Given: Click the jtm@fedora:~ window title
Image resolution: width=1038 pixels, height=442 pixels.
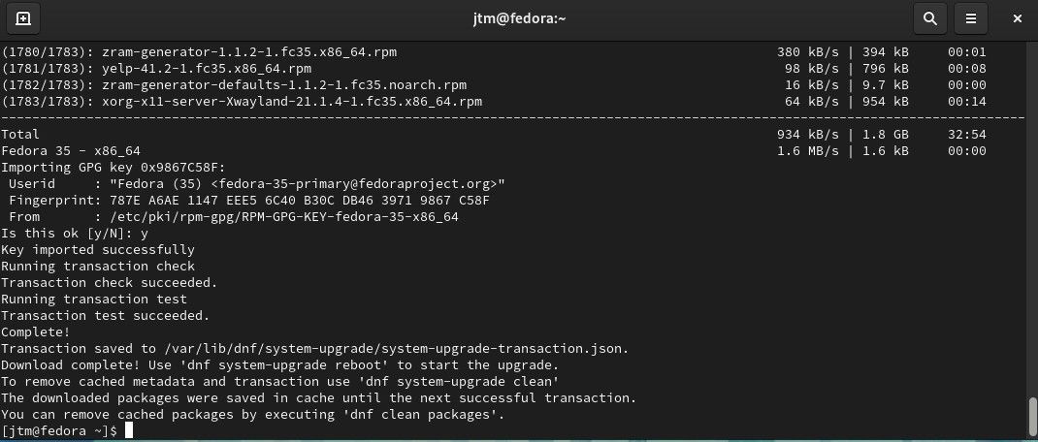Looking at the screenshot, I should point(518,17).
